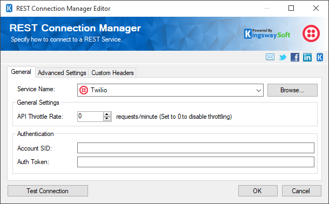Click the "Service Name:" label
Viewport: 329px width, 204px height.
[x=36, y=89]
